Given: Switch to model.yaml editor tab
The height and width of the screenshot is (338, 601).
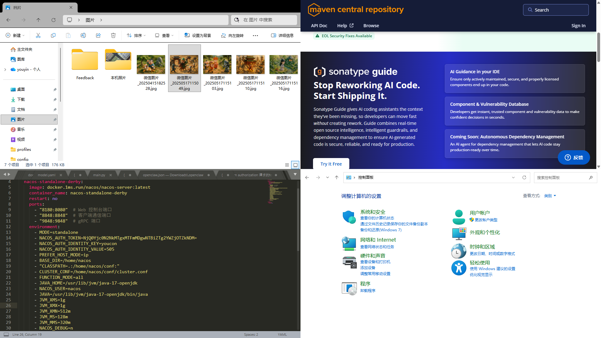Looking at the screenshot, I should pyautogui.click(x=46, y=175).
